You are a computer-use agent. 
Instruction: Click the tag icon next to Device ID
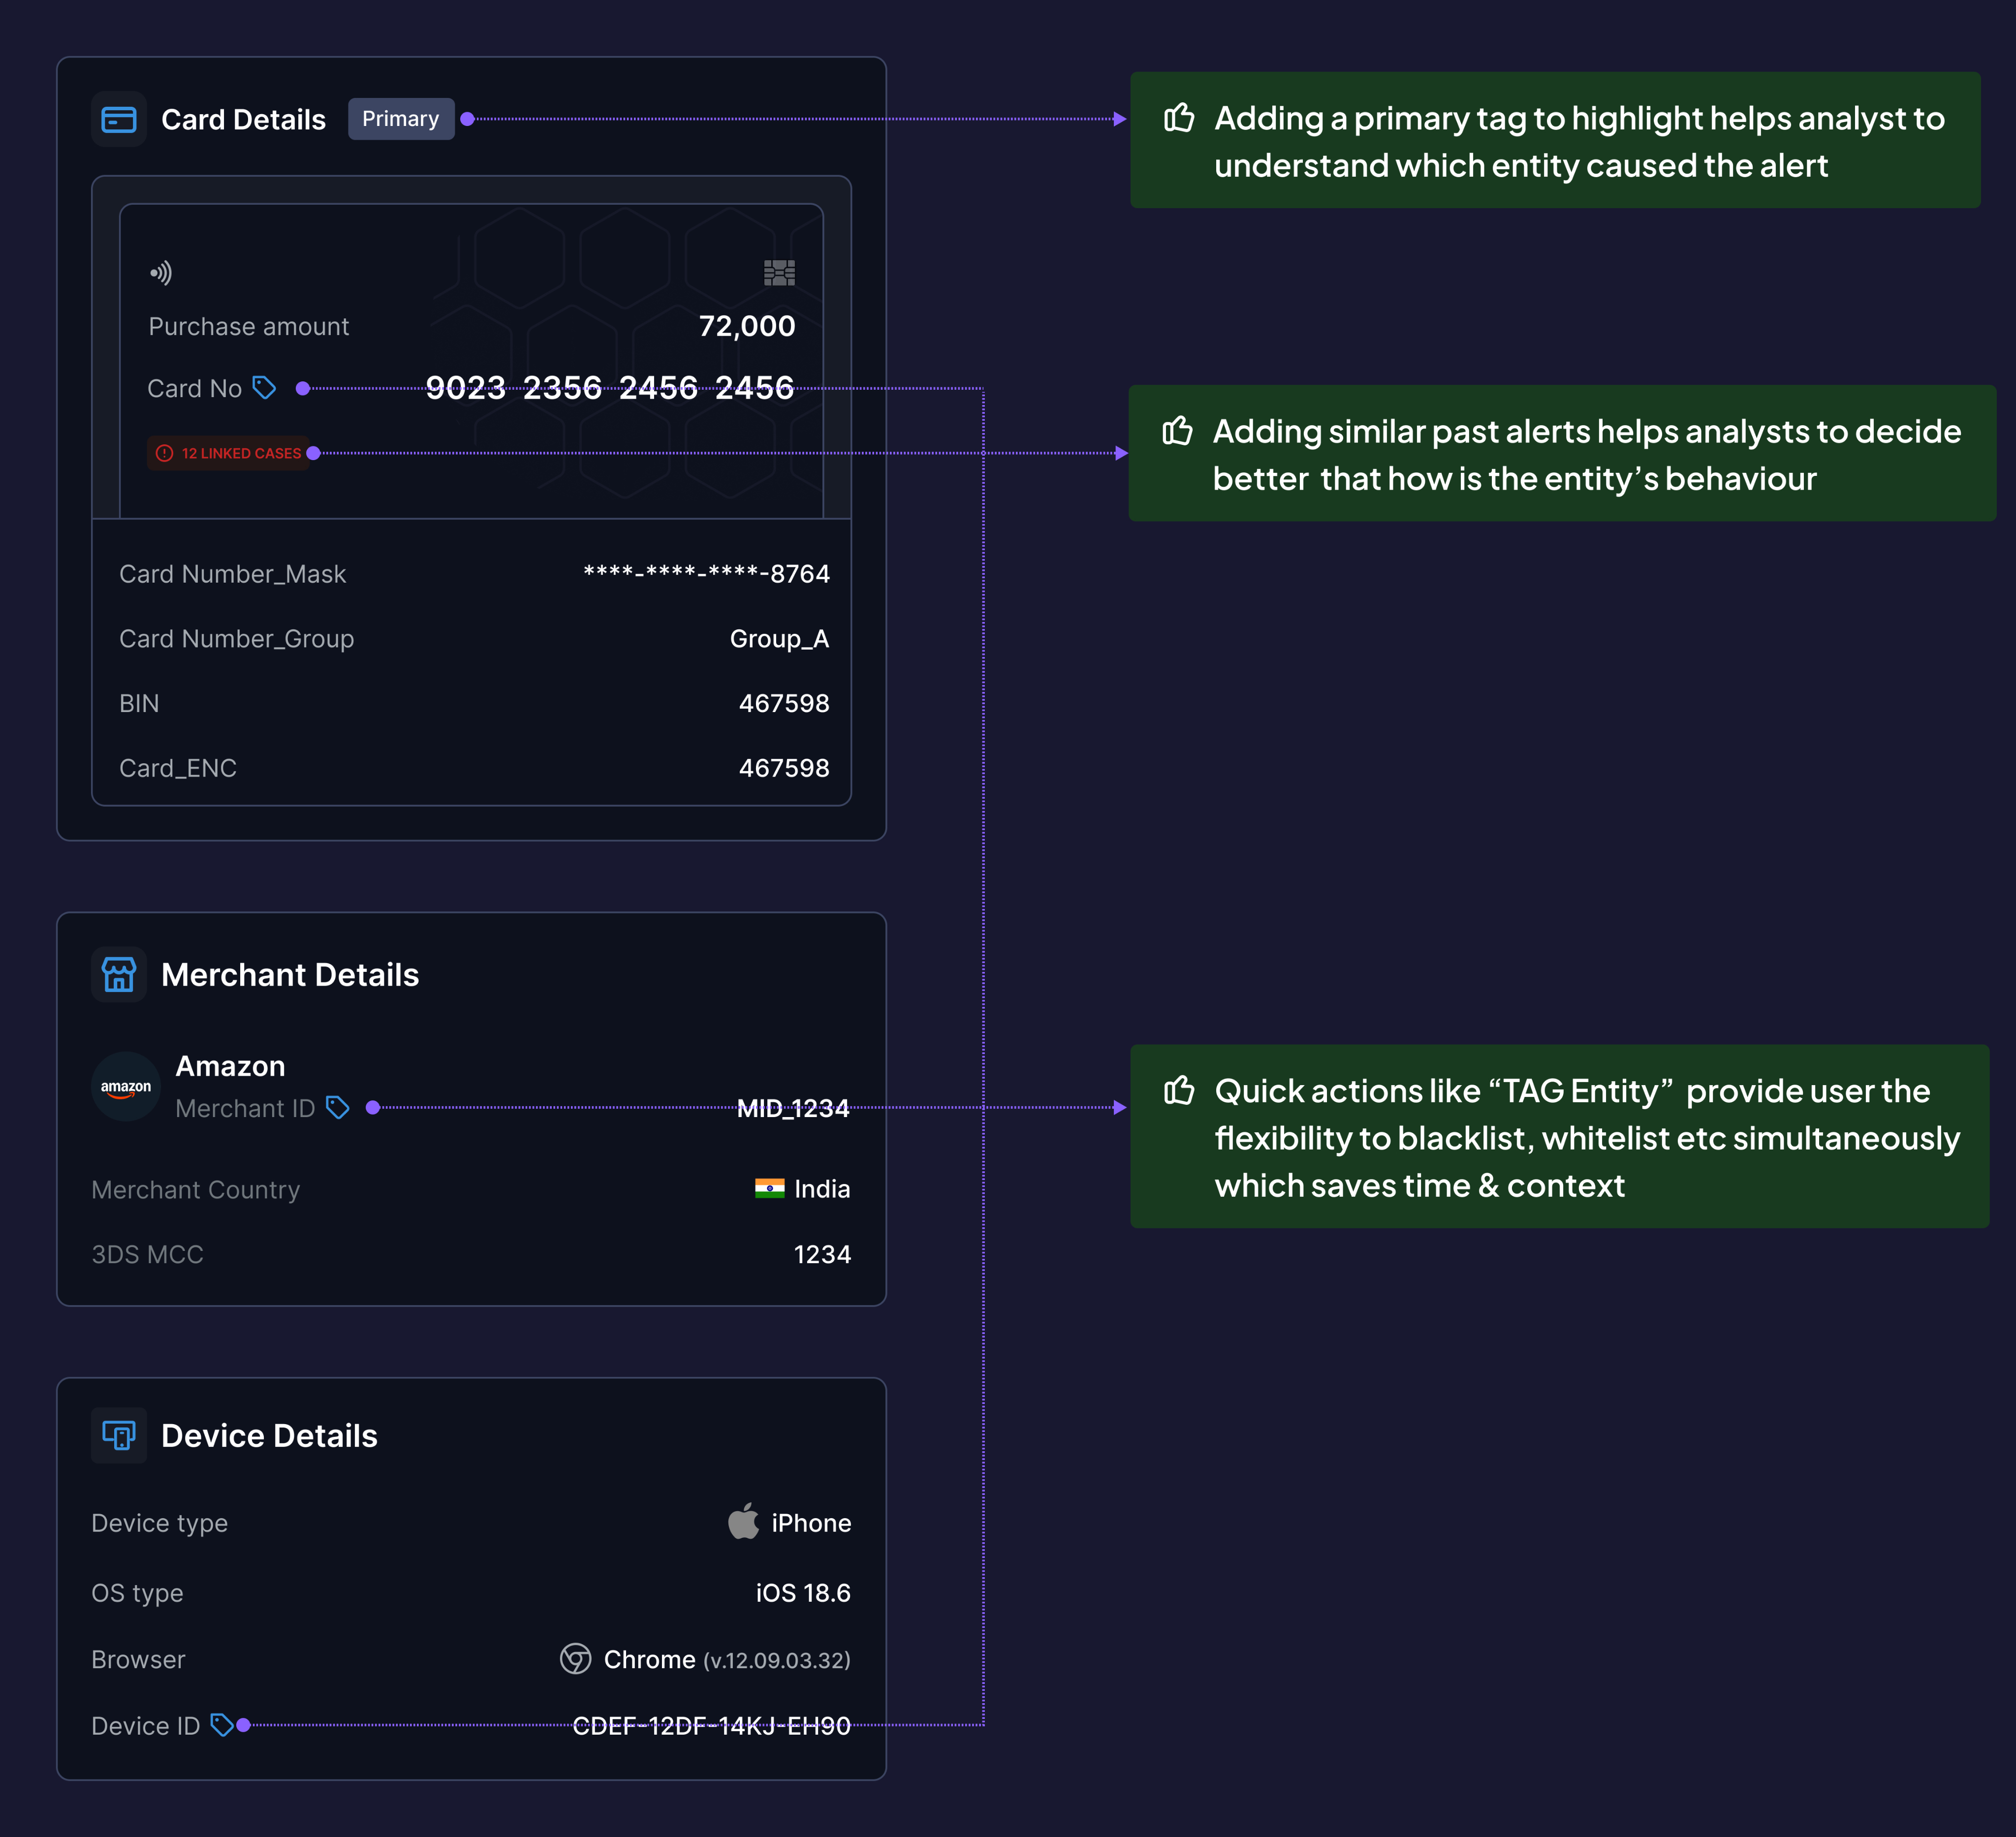click(x=221, y=1725)
